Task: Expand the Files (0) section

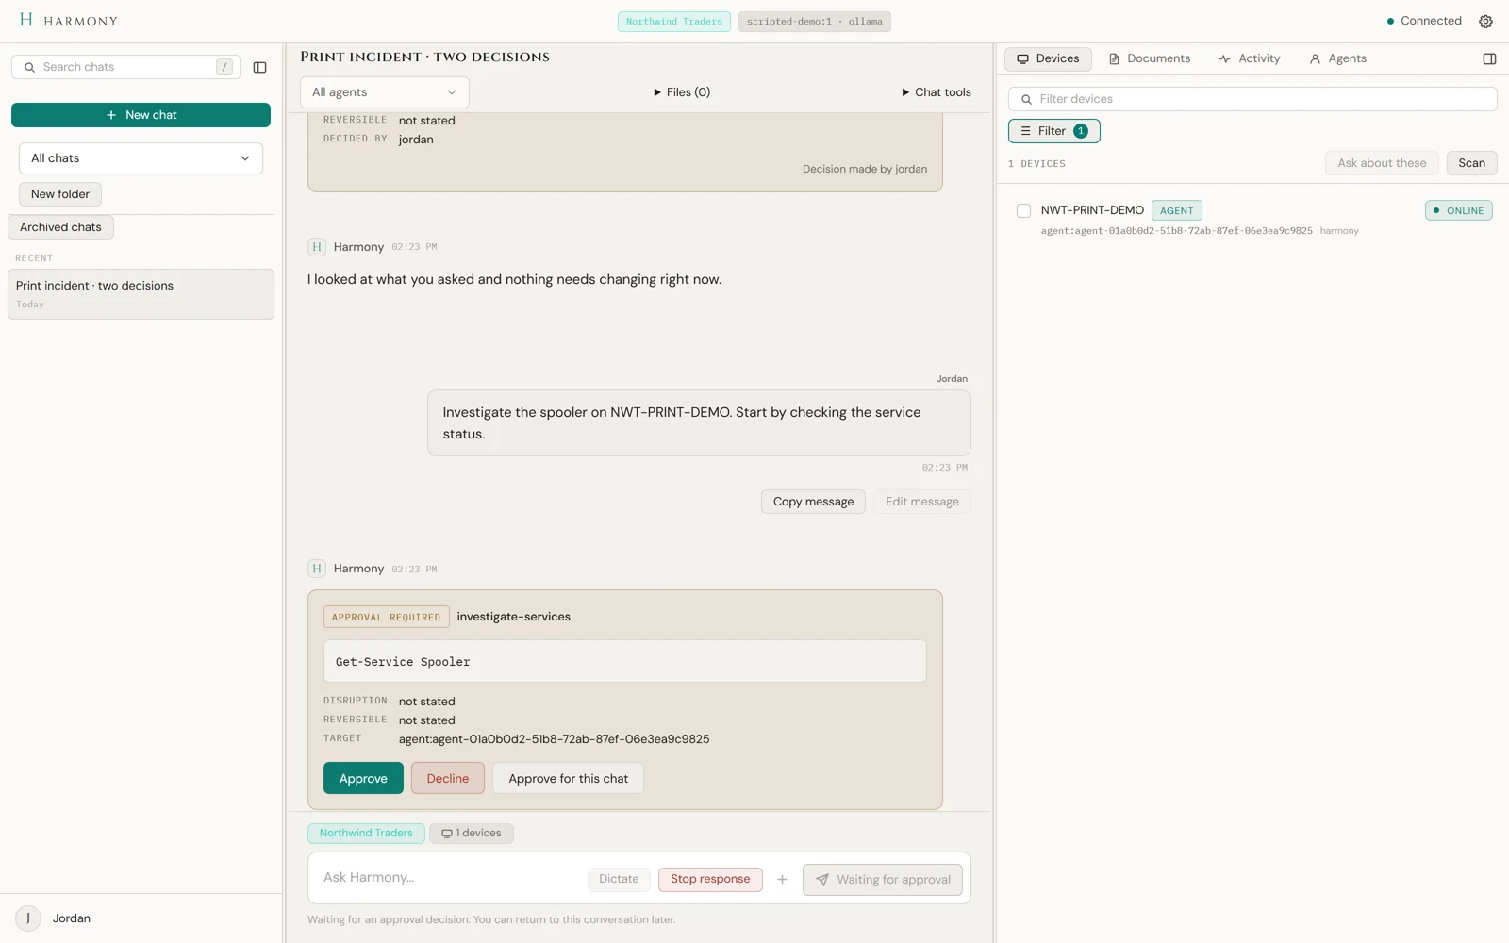Action: pos(682,92)
